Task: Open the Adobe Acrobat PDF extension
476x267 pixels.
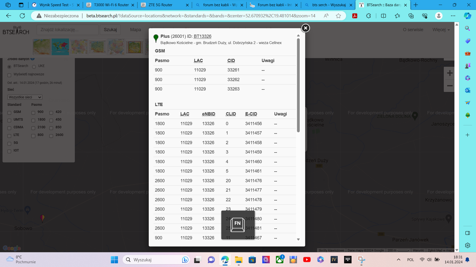Action: (355, 16)
